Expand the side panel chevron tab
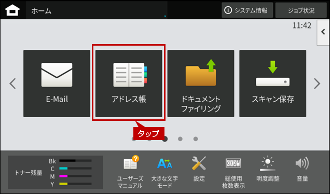Screen dimensions: 330x194 pos(323,32)
